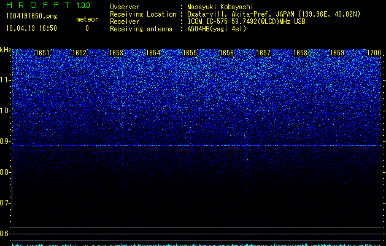386x246 pixels.
Task: Click the time marker 1657
Action: (x=263, y=53)
